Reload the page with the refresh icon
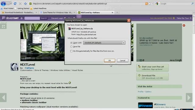The image size is (195, 110). [x=15, y=4]
